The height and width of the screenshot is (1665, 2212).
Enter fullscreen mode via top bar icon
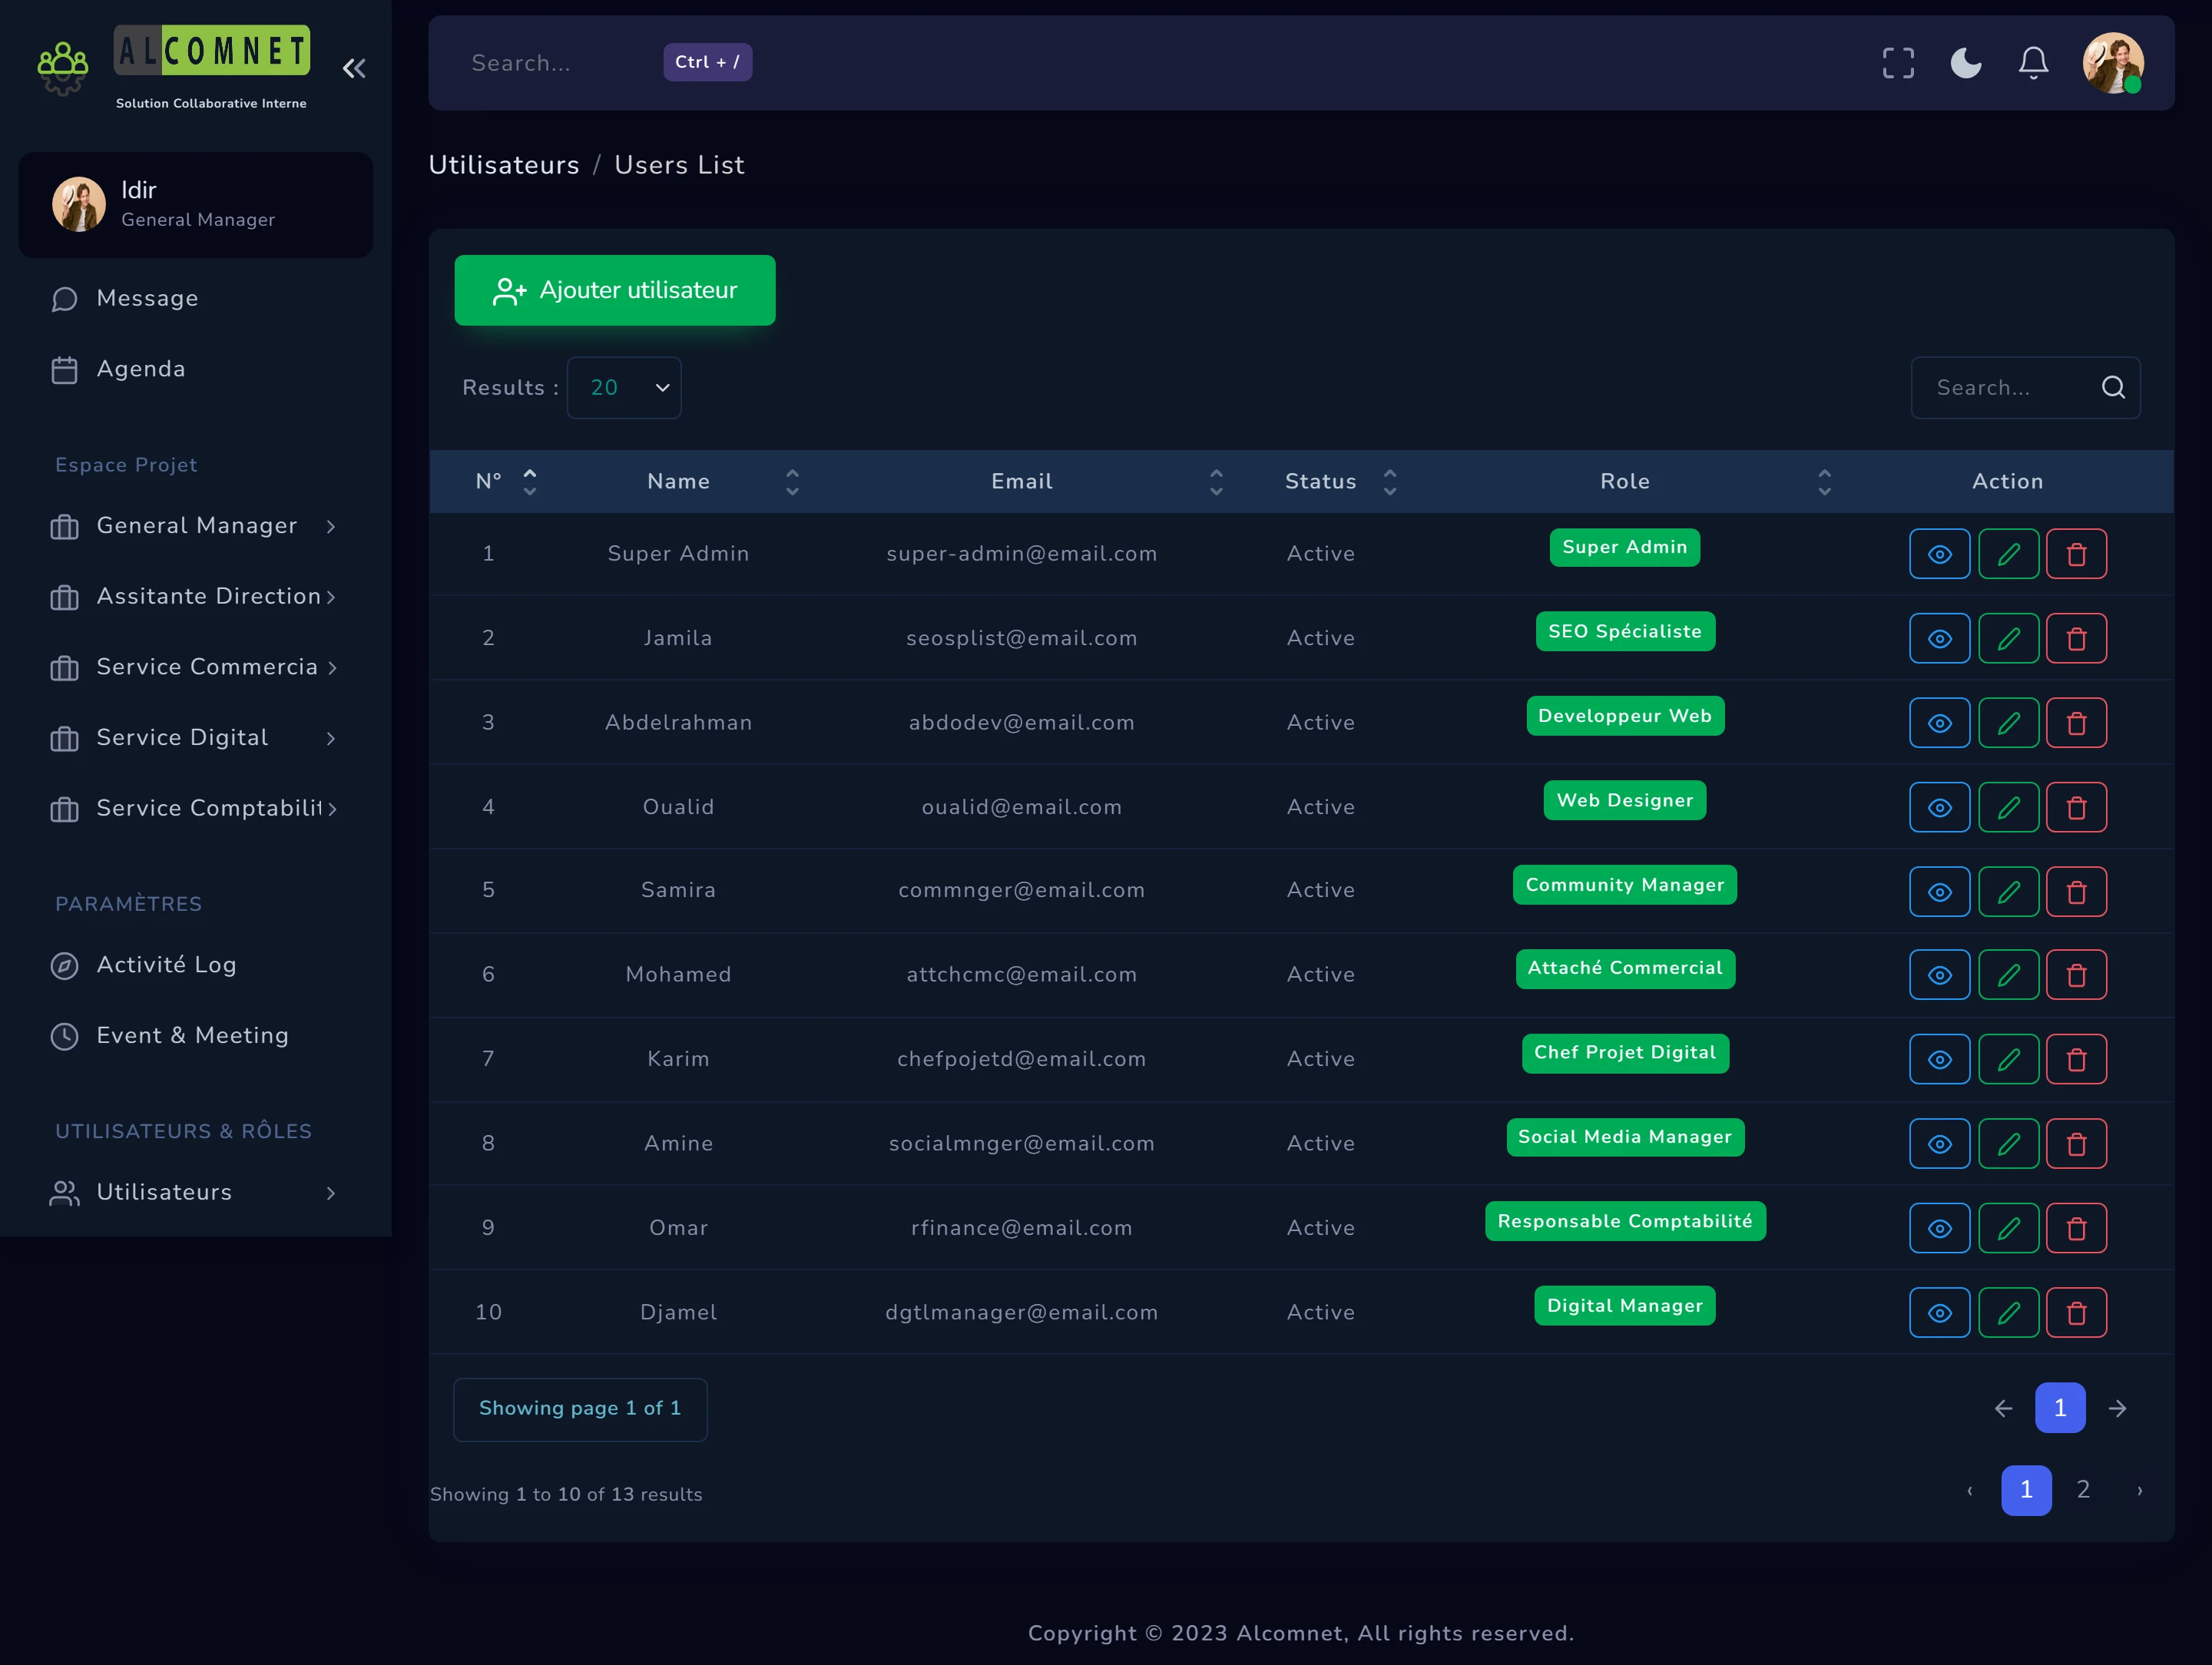click(1897, 63)
